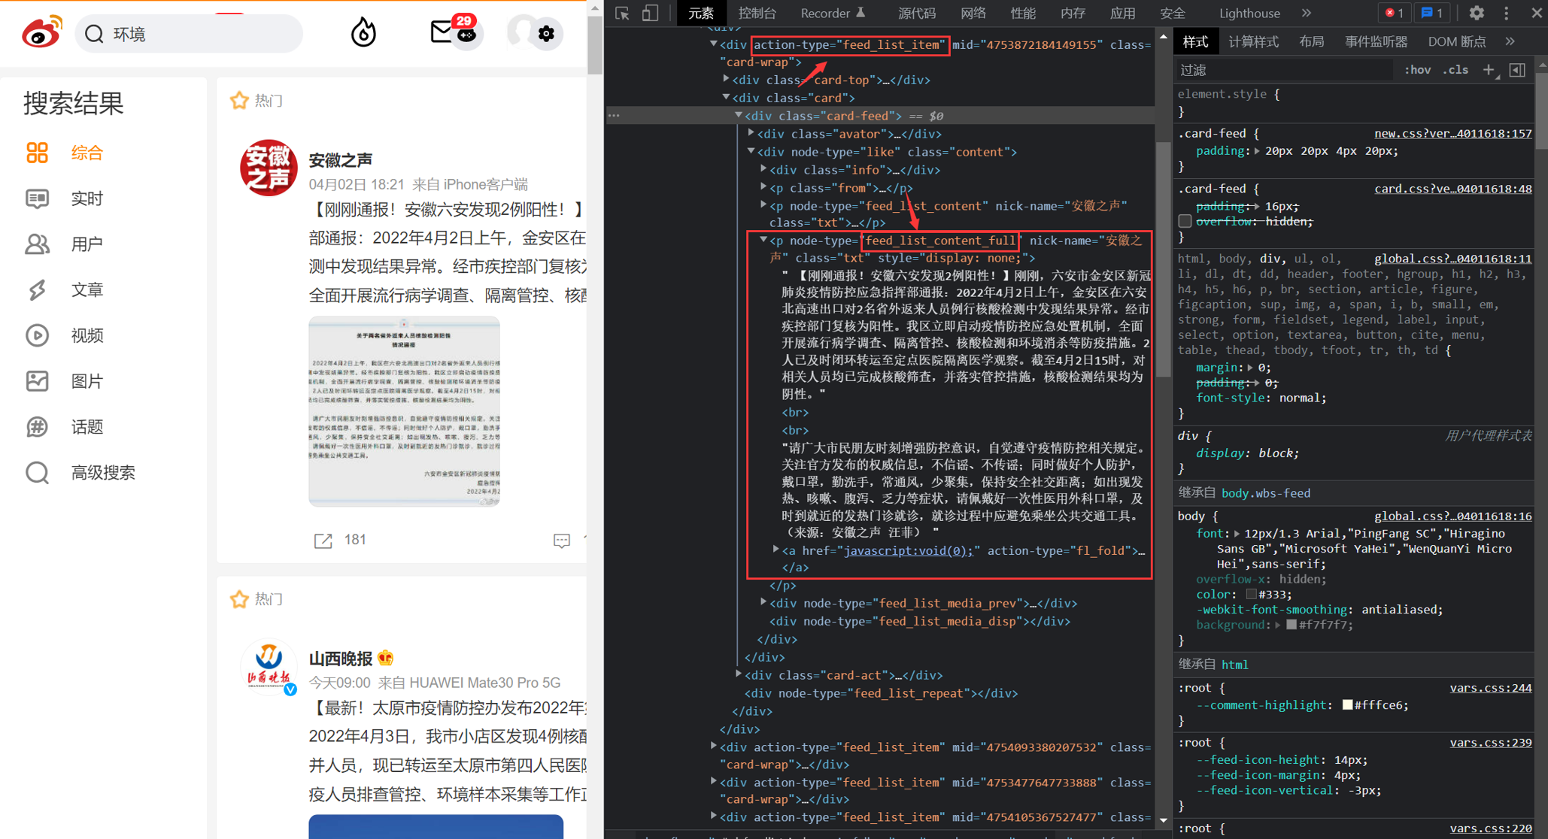The image size is (1548, 839).
Task: Toggle the .cls class editor
Action: [x=1455, y=69]
